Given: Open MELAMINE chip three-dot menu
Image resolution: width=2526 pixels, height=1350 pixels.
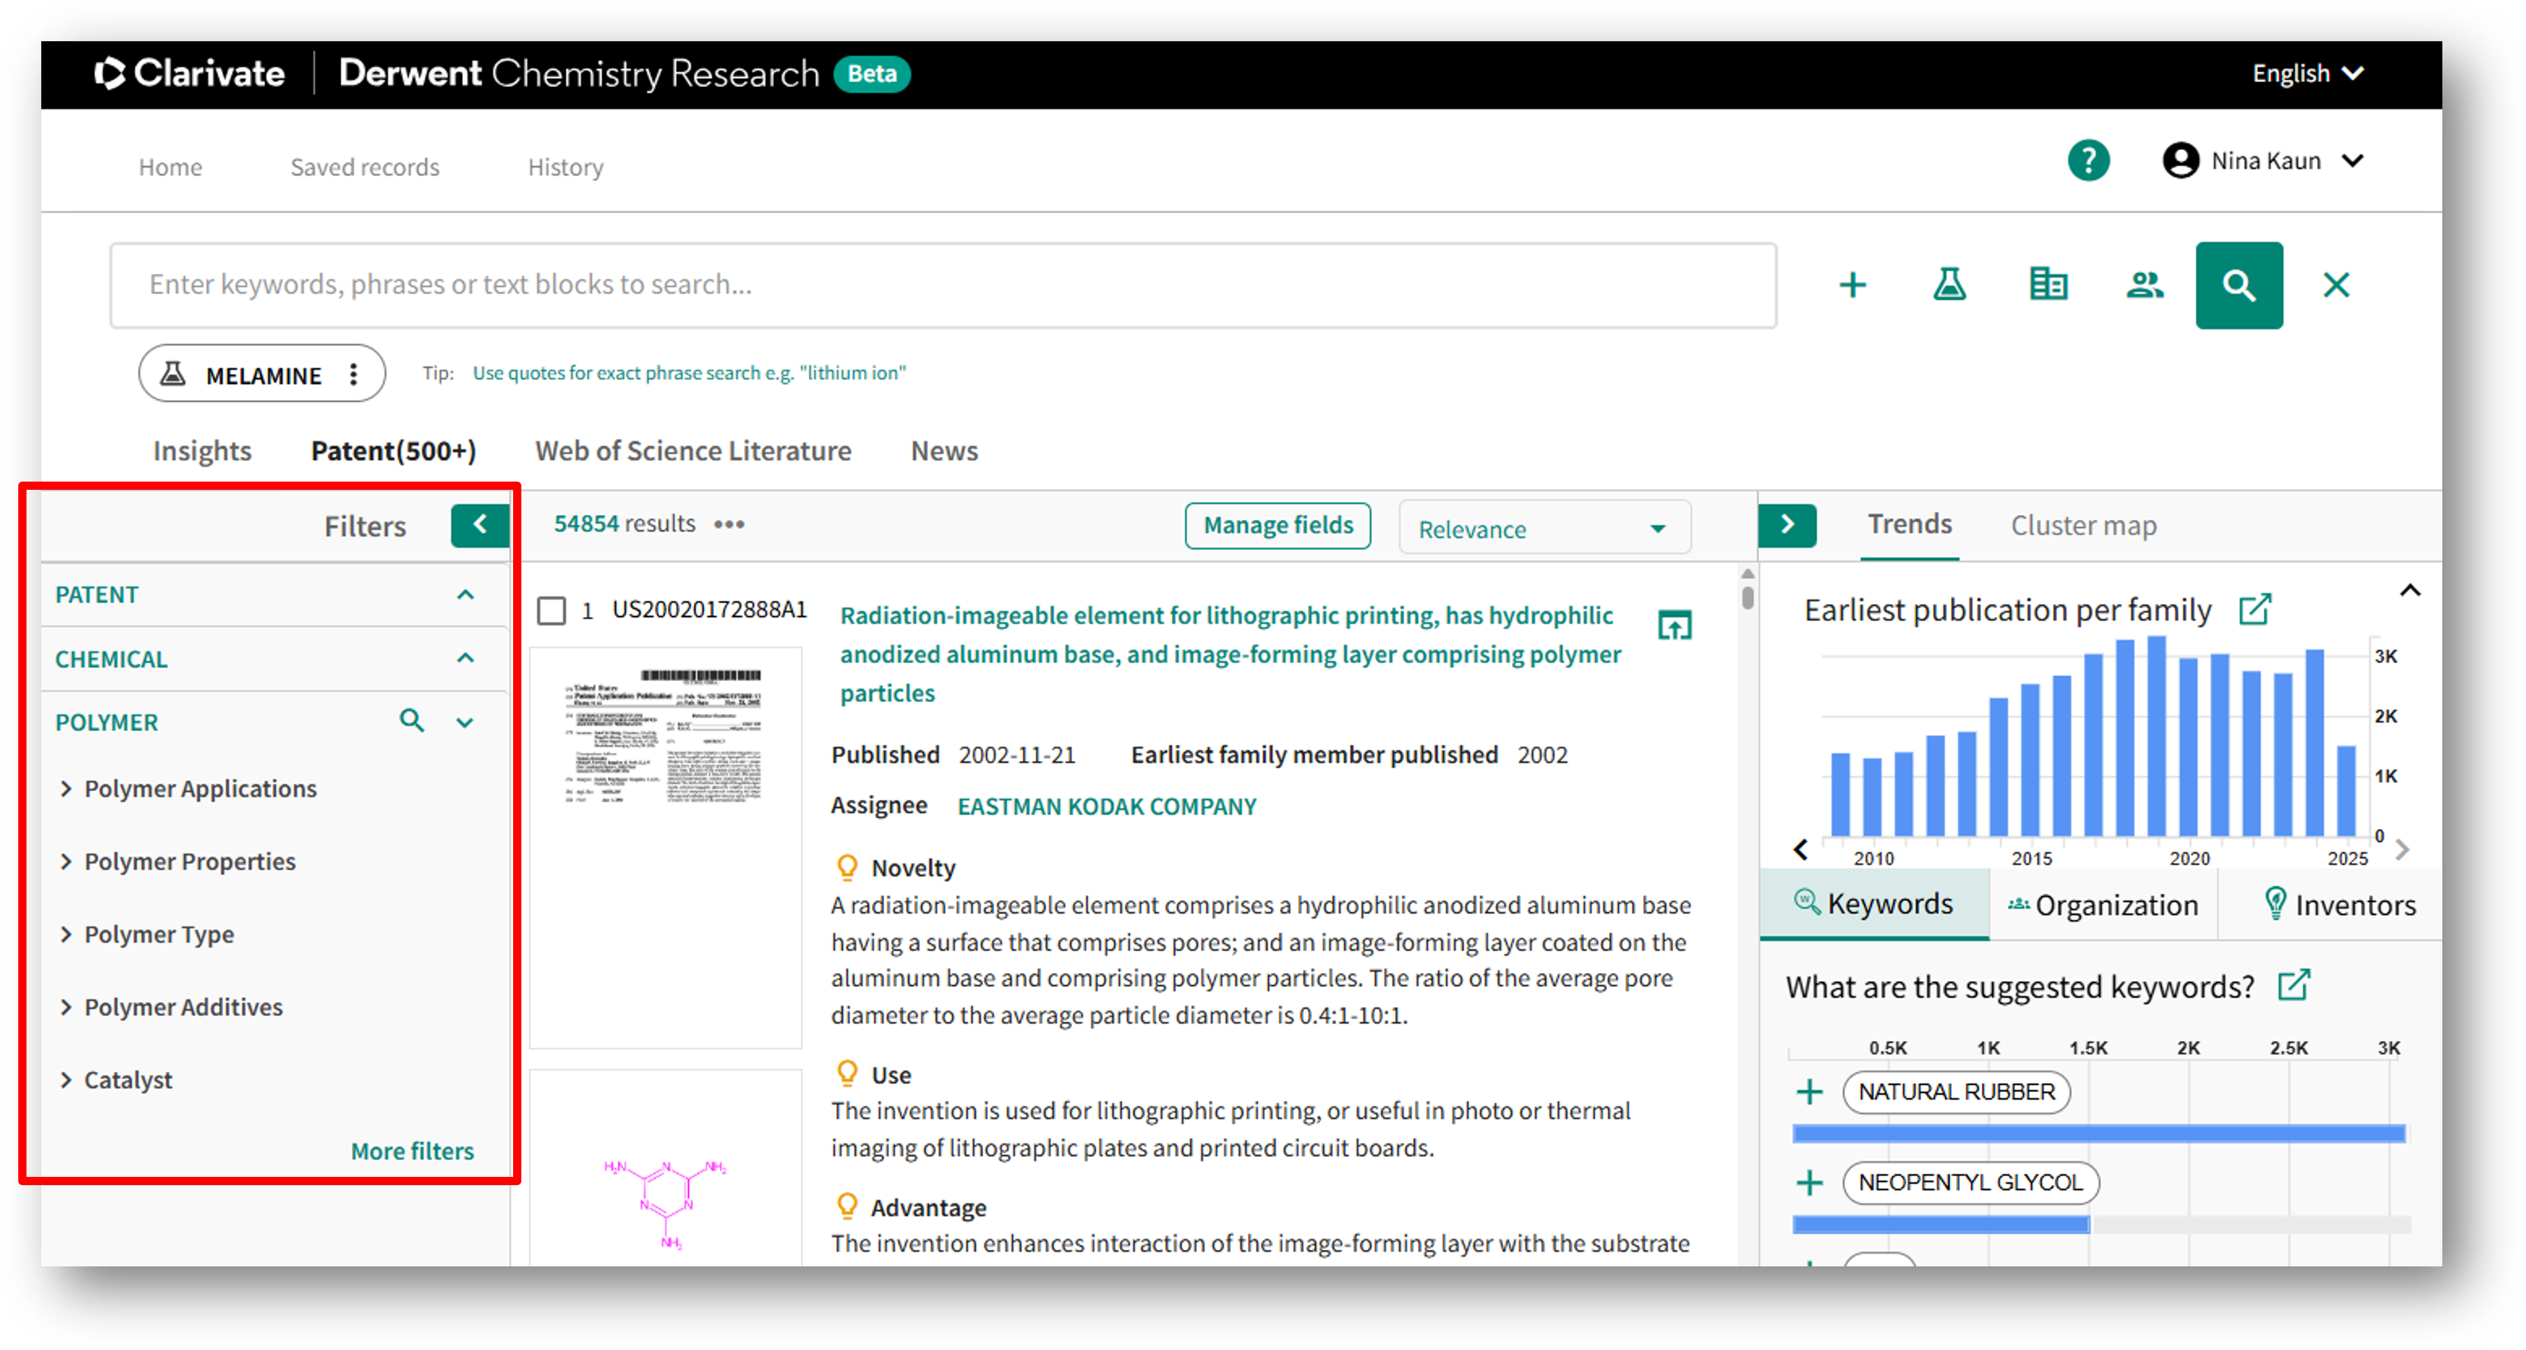Looking at the screenshot, I should coord(353,374).
